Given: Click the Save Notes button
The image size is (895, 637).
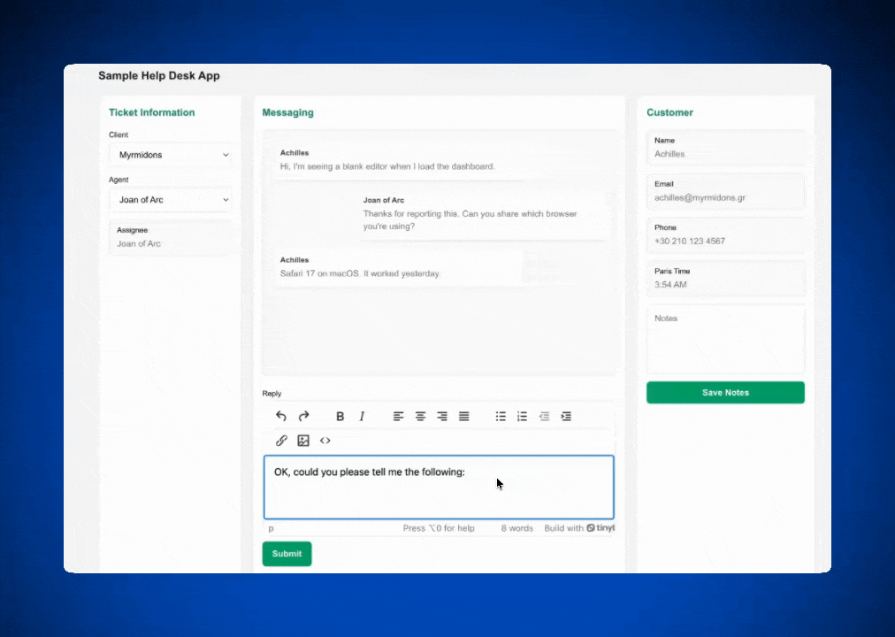Looking at the screenshot, I should (725, 392).
